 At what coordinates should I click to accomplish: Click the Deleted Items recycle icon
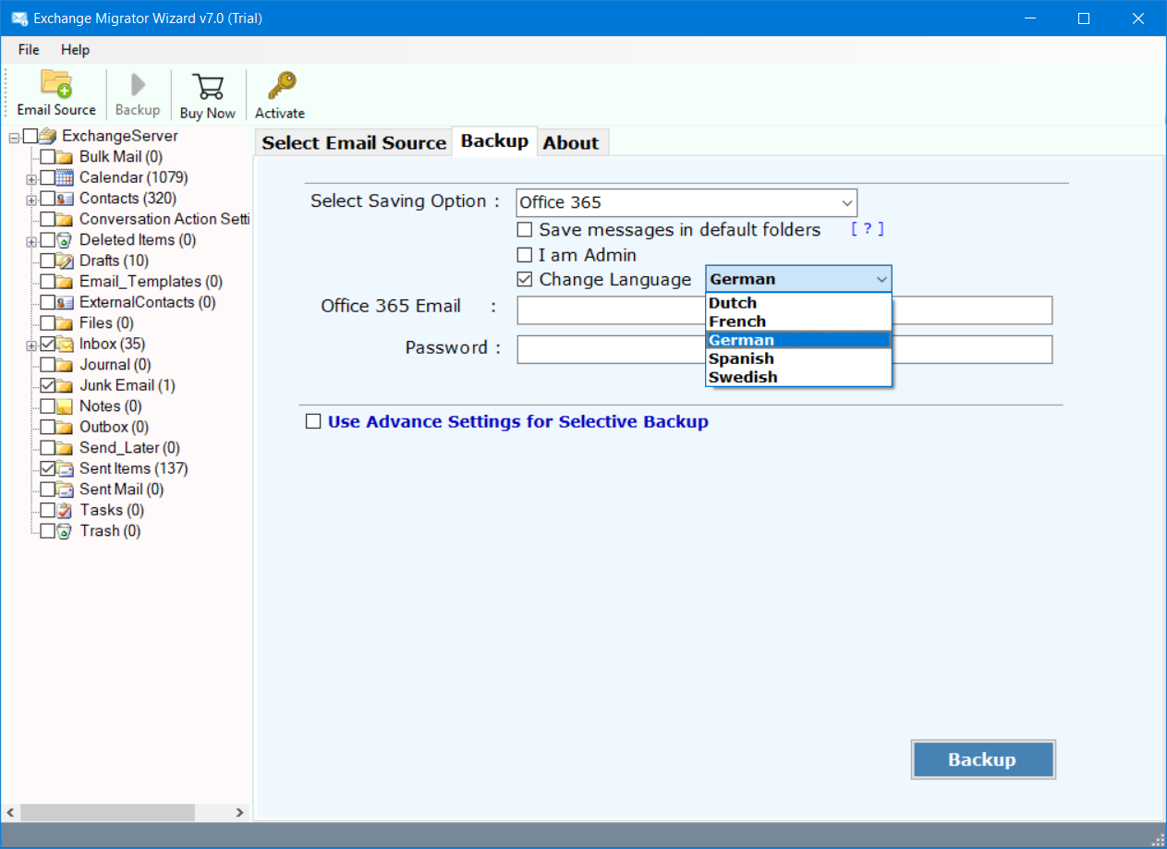click(65, 240)
